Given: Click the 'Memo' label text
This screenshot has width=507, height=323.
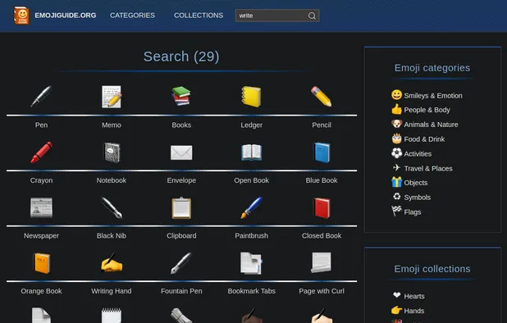Looking at the screenshot, I should point(112,125).
